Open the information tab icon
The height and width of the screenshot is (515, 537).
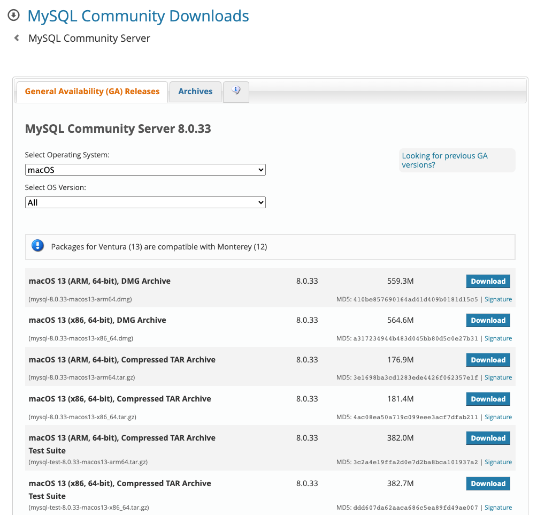pyautogui.click(x=236, y=91)
